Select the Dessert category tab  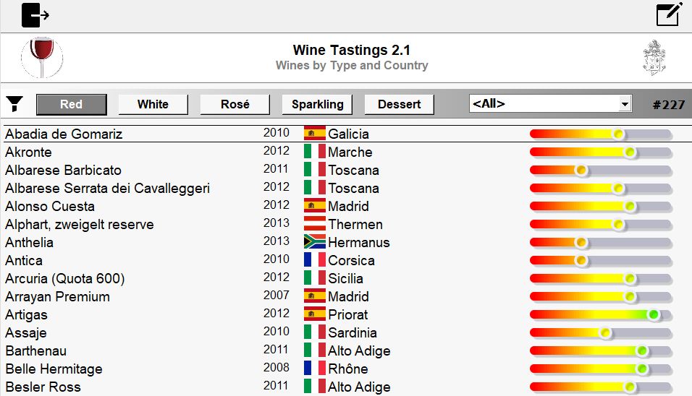(400, 104)
